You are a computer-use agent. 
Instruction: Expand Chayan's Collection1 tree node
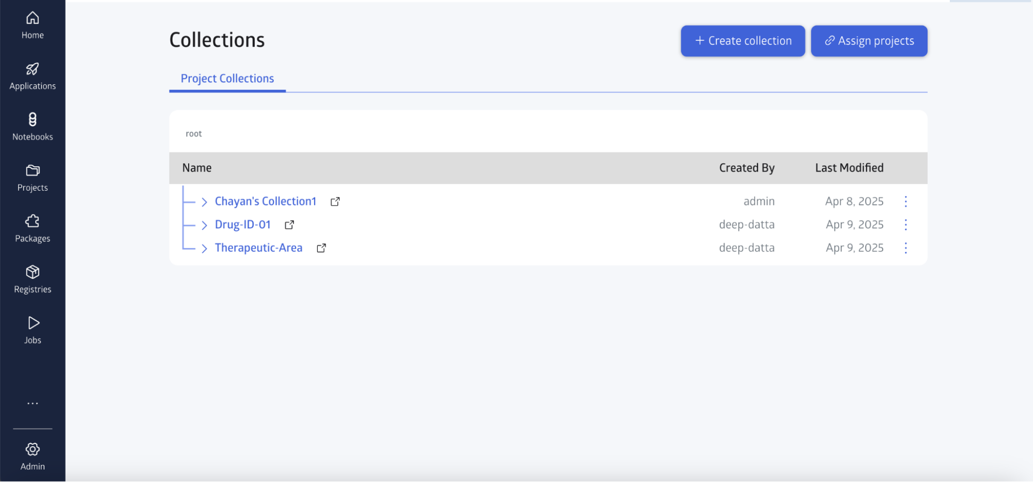click(x=204, y=201)
